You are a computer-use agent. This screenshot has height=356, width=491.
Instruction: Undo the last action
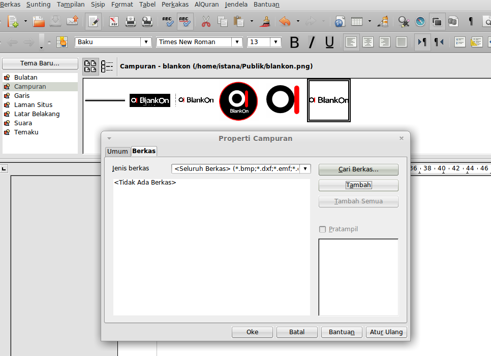tap(285, 22)
